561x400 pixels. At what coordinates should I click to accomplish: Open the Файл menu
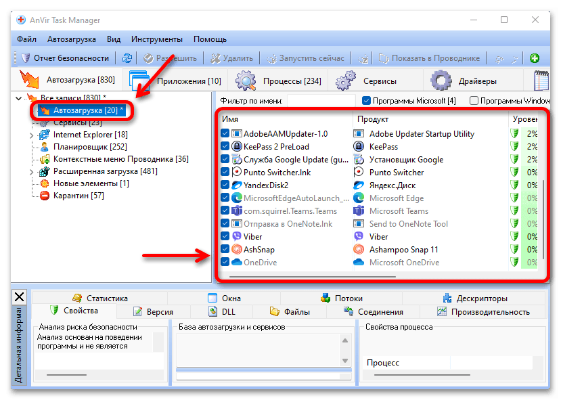[26, 39]
